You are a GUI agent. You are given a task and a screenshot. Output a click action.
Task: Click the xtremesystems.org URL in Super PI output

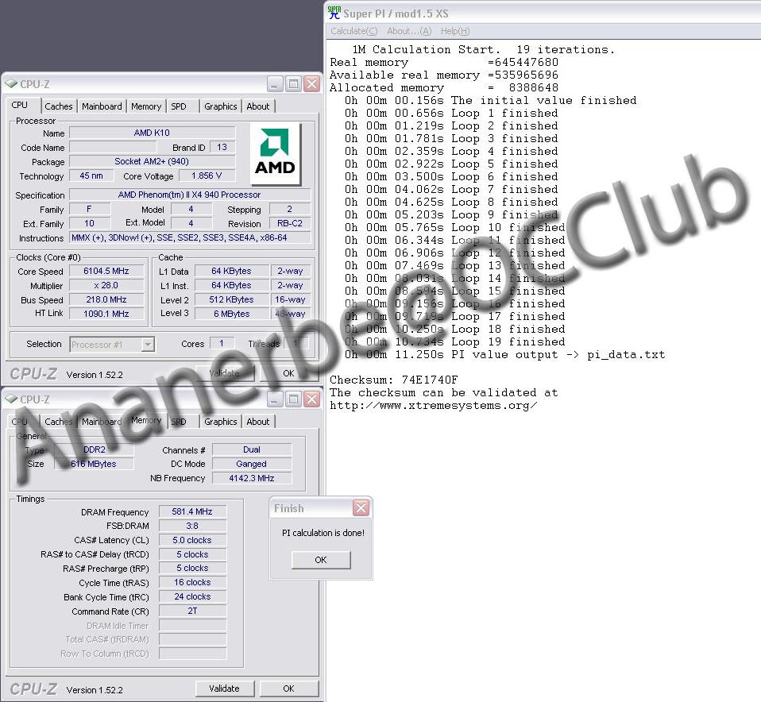tap(434, 406)
